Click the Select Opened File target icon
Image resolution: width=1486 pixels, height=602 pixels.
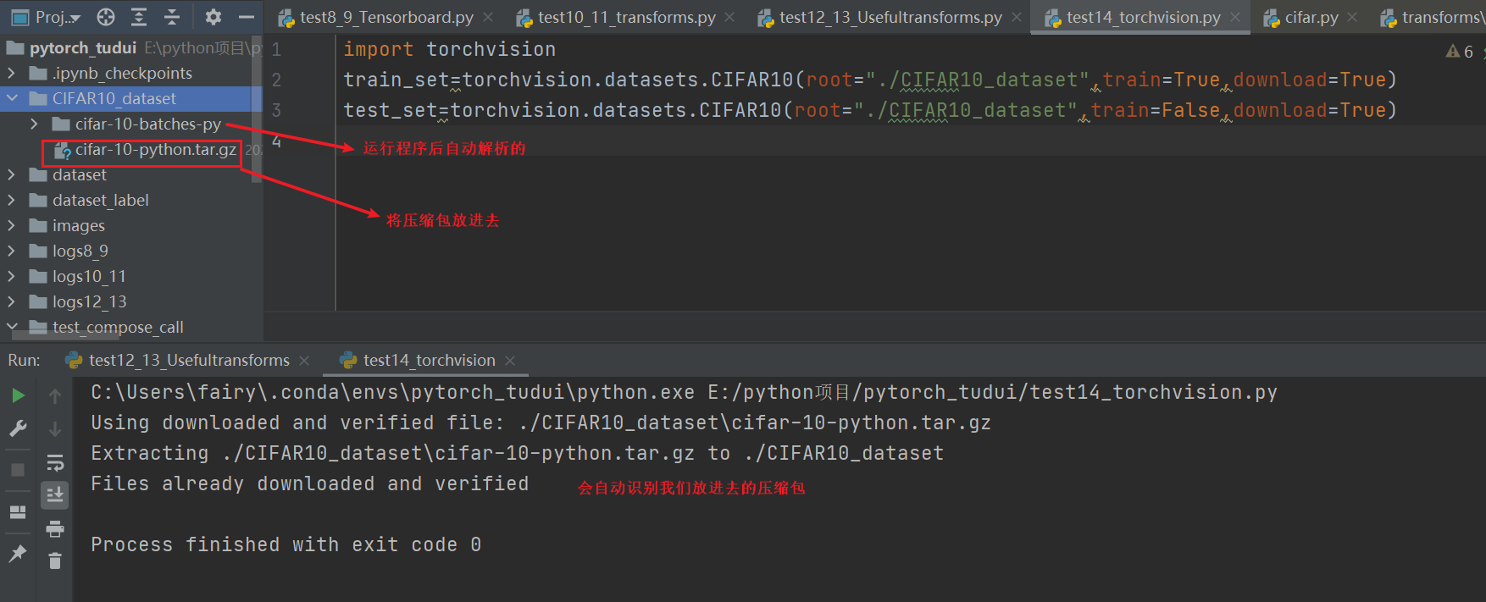[x=106, y=17]
